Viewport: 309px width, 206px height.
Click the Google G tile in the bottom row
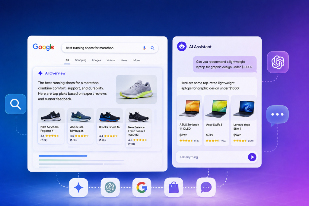click(x=142, y=187)
